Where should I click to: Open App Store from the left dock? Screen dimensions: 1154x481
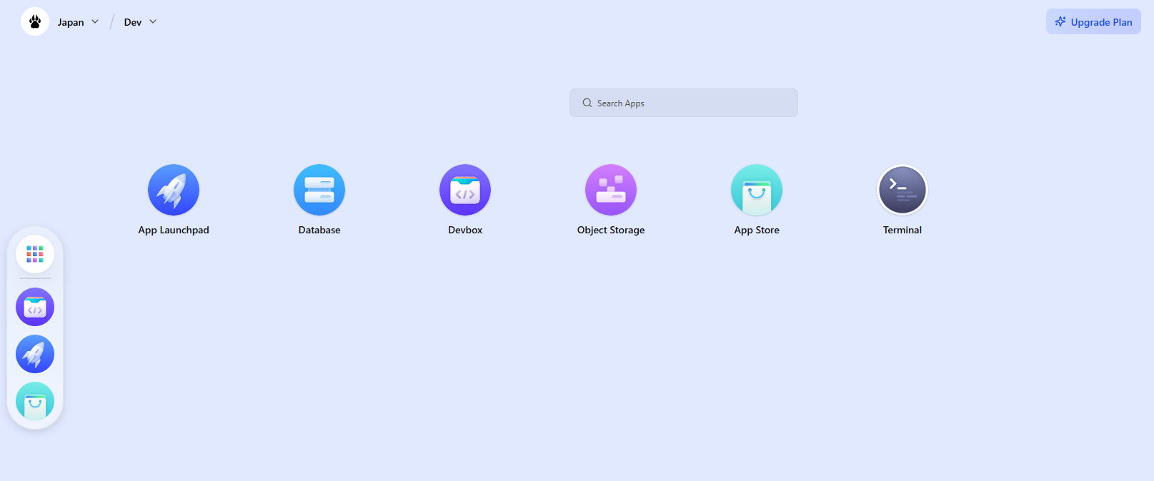coord(35,401)
